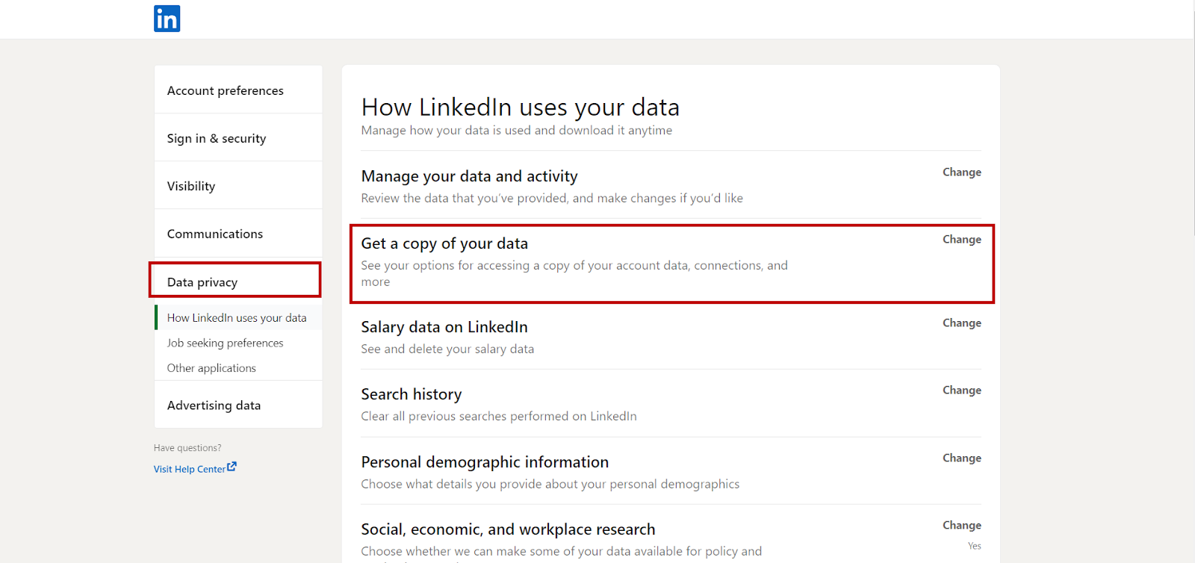The height and width of the screenshot is (563, 1195).
Task: Click the 'How LinkedIn uses your data' page title
Action: click(x=521, y=108)
